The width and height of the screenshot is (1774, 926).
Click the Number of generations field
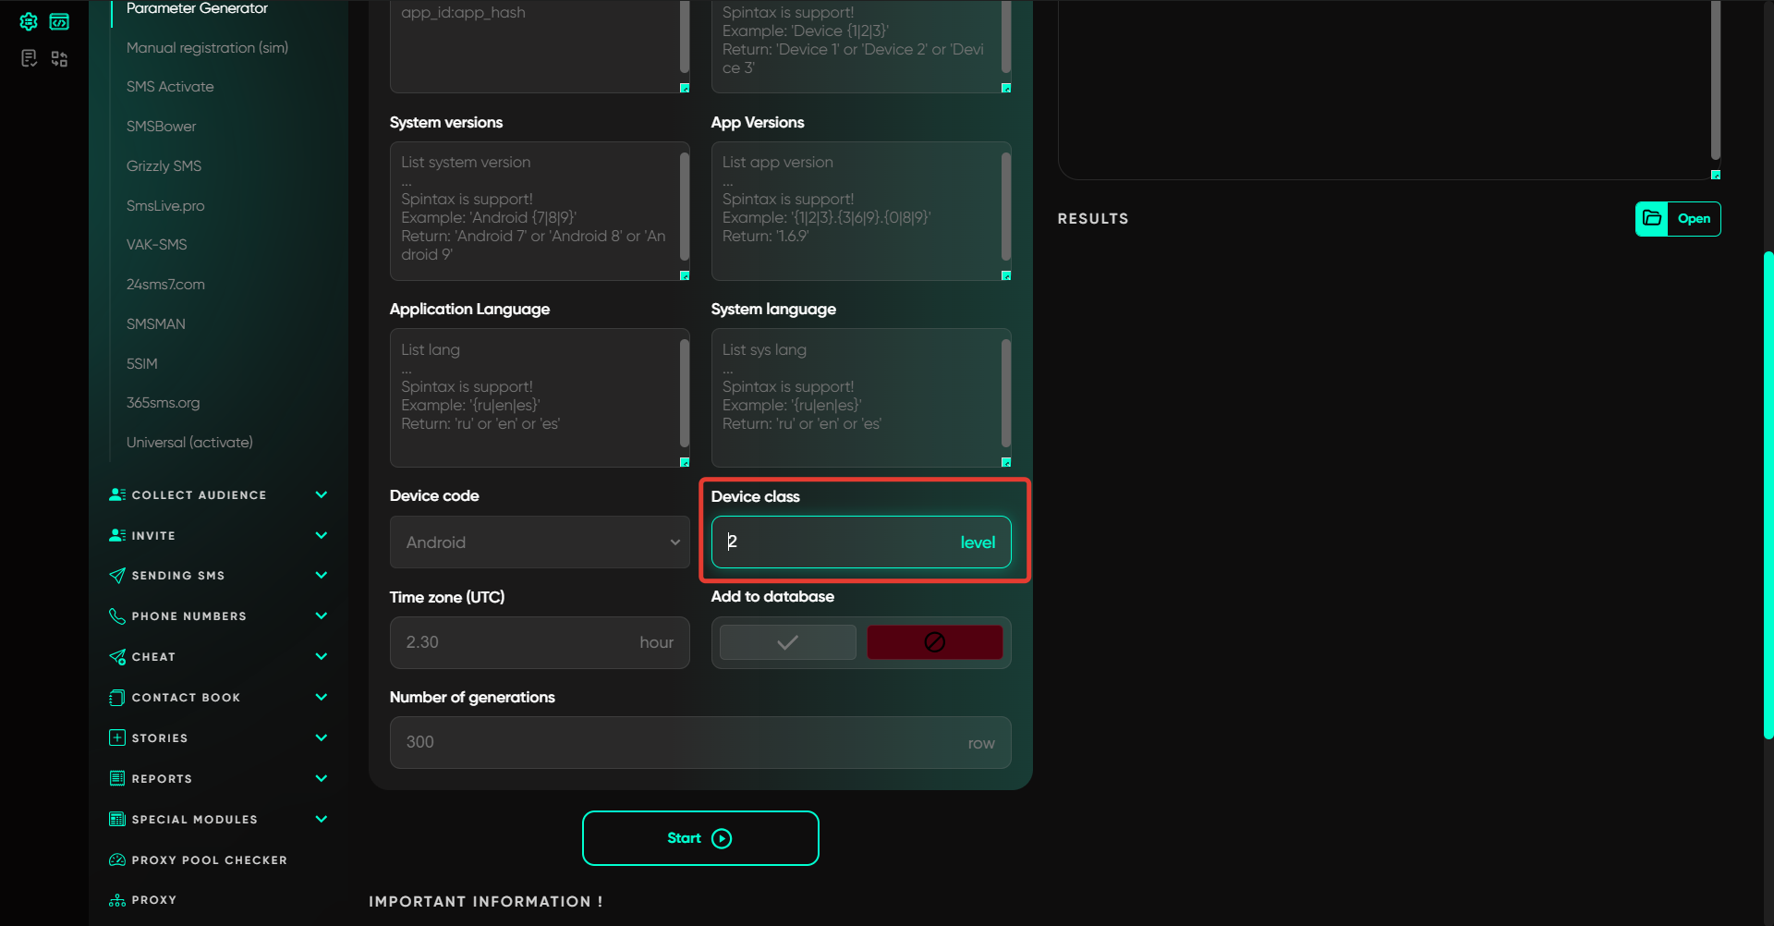tap(684, 743)
